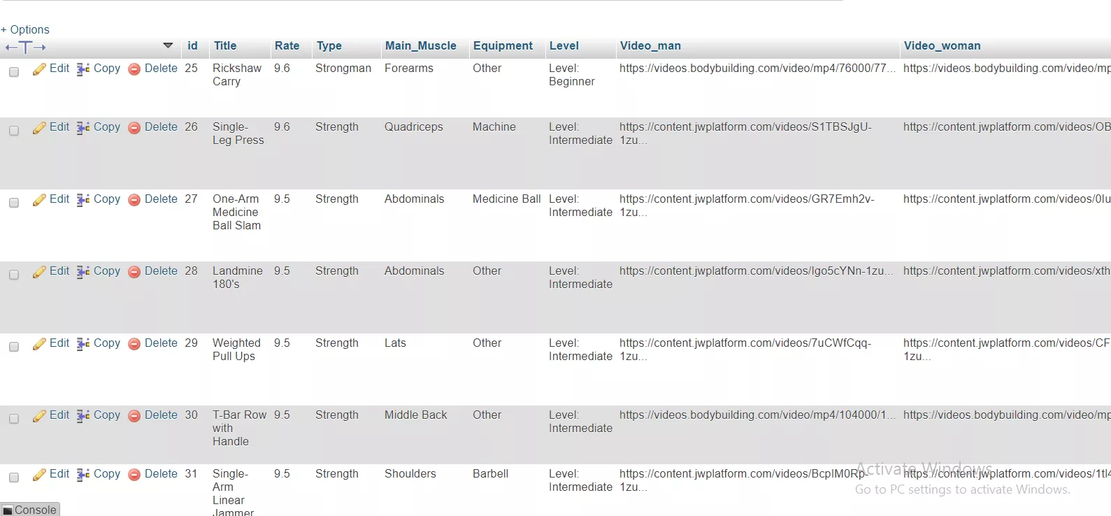Click the red Delete icon for row 27
Viewport: 1111px width, 516px height.
134,199
